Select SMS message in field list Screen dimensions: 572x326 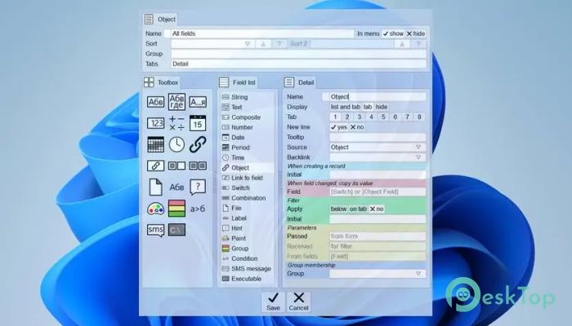[247, 268]
